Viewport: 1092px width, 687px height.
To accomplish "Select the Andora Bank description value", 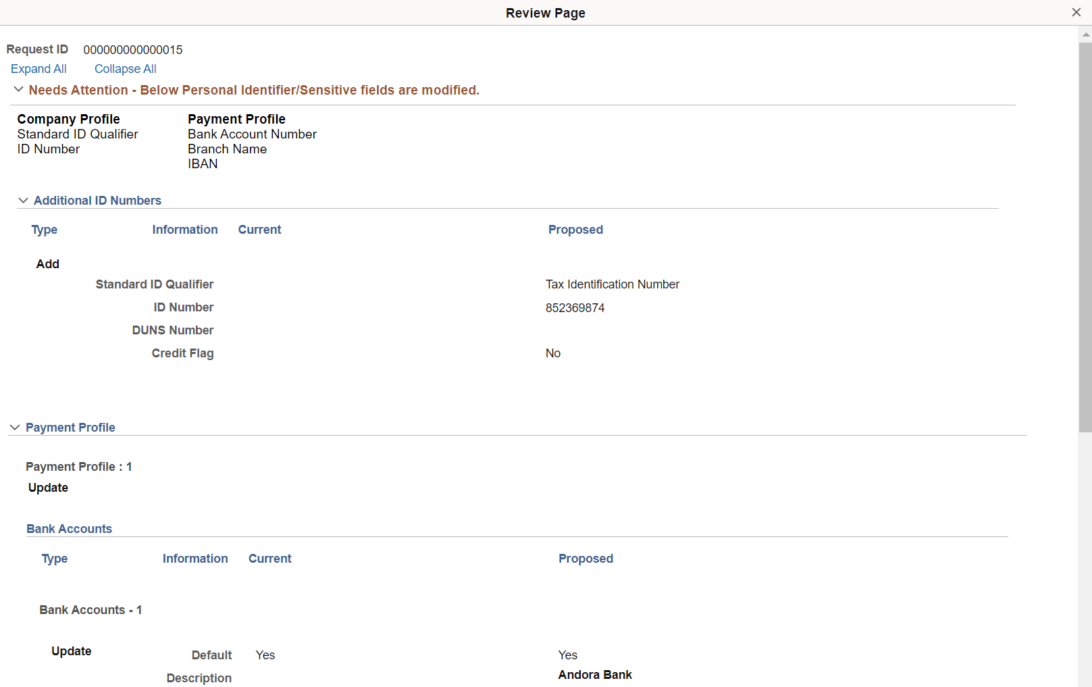I will [x=594, y=674].
